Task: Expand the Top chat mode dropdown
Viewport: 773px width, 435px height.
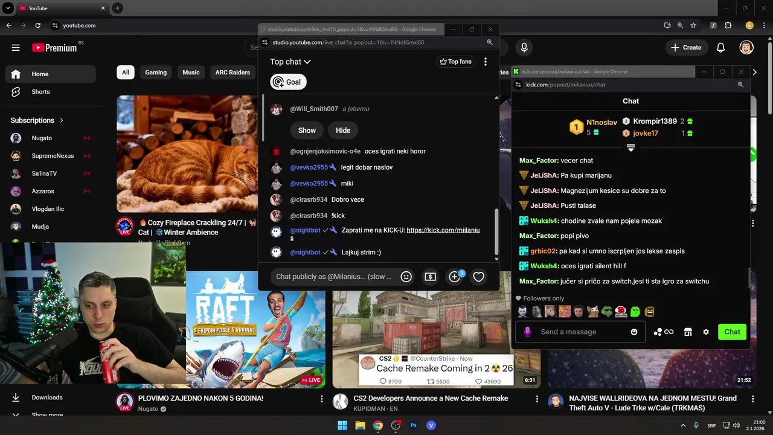Action: [290, 62]
